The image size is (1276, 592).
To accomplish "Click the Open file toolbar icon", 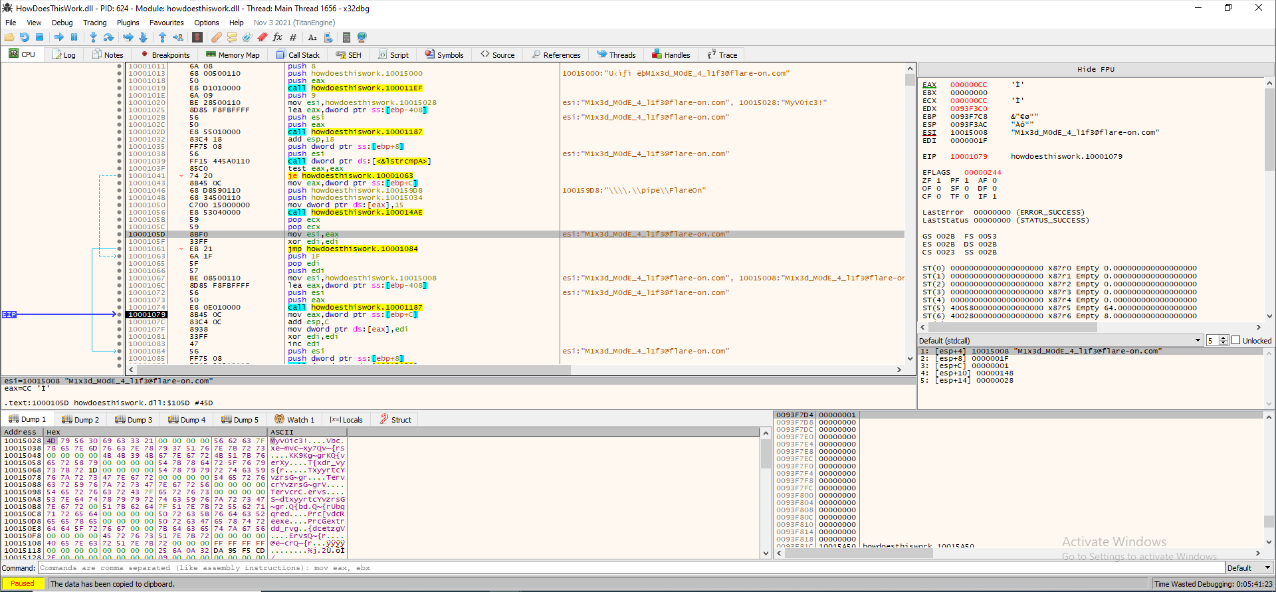I will 9,37.
